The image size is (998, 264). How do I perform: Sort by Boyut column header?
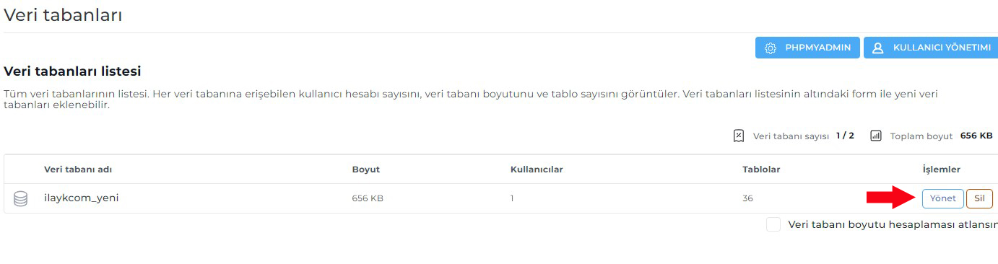click(366, 170)
